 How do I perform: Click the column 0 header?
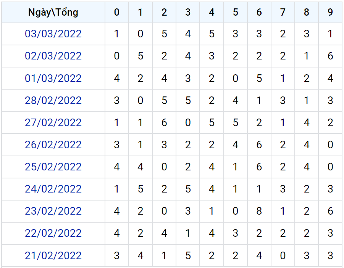point(117,12)
